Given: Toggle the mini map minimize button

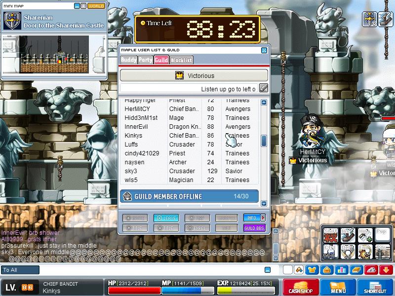Looking at the screenshot, I should (77, 6).
